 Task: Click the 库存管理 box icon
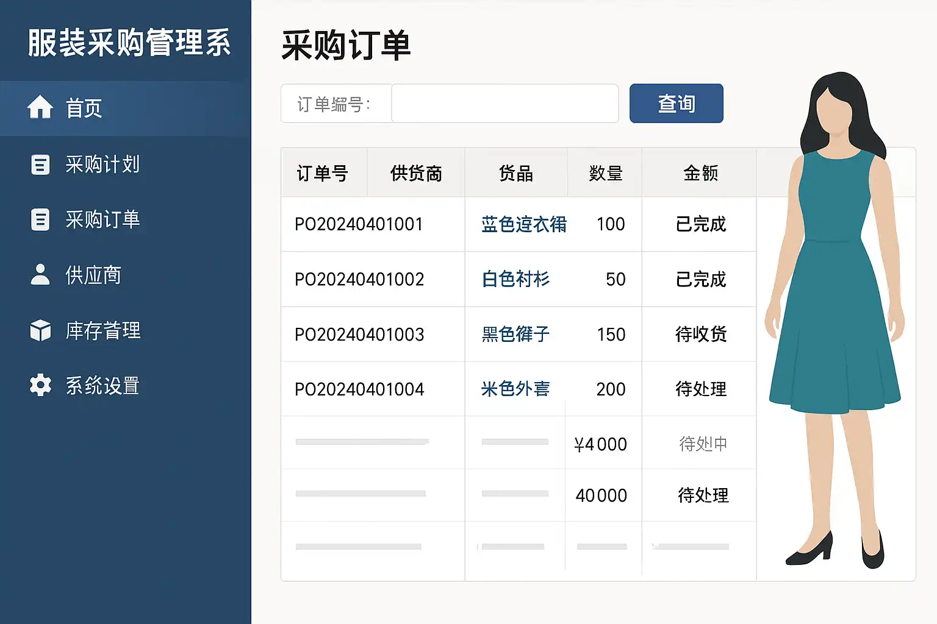click(40, 330)
